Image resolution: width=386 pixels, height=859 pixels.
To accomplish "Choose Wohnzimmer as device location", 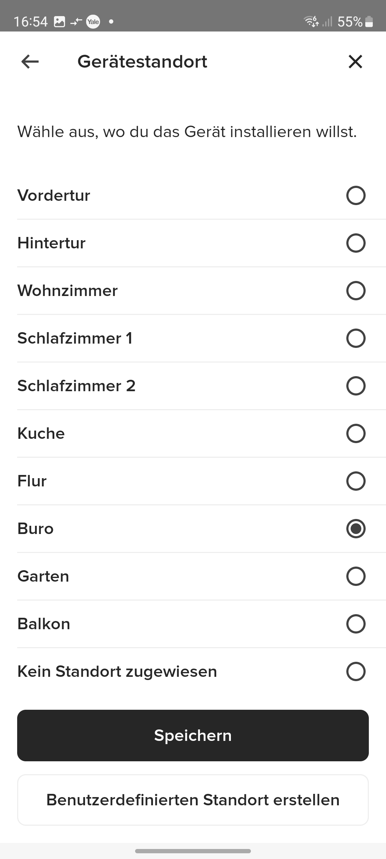I will (x=356, y=291).
